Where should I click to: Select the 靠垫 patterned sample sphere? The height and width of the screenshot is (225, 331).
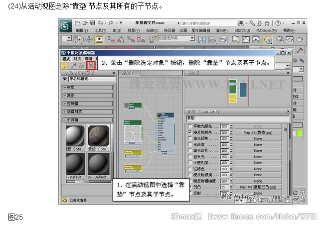99,136
